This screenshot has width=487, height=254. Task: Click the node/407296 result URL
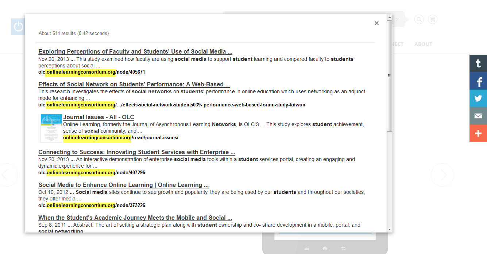[92, 173]
